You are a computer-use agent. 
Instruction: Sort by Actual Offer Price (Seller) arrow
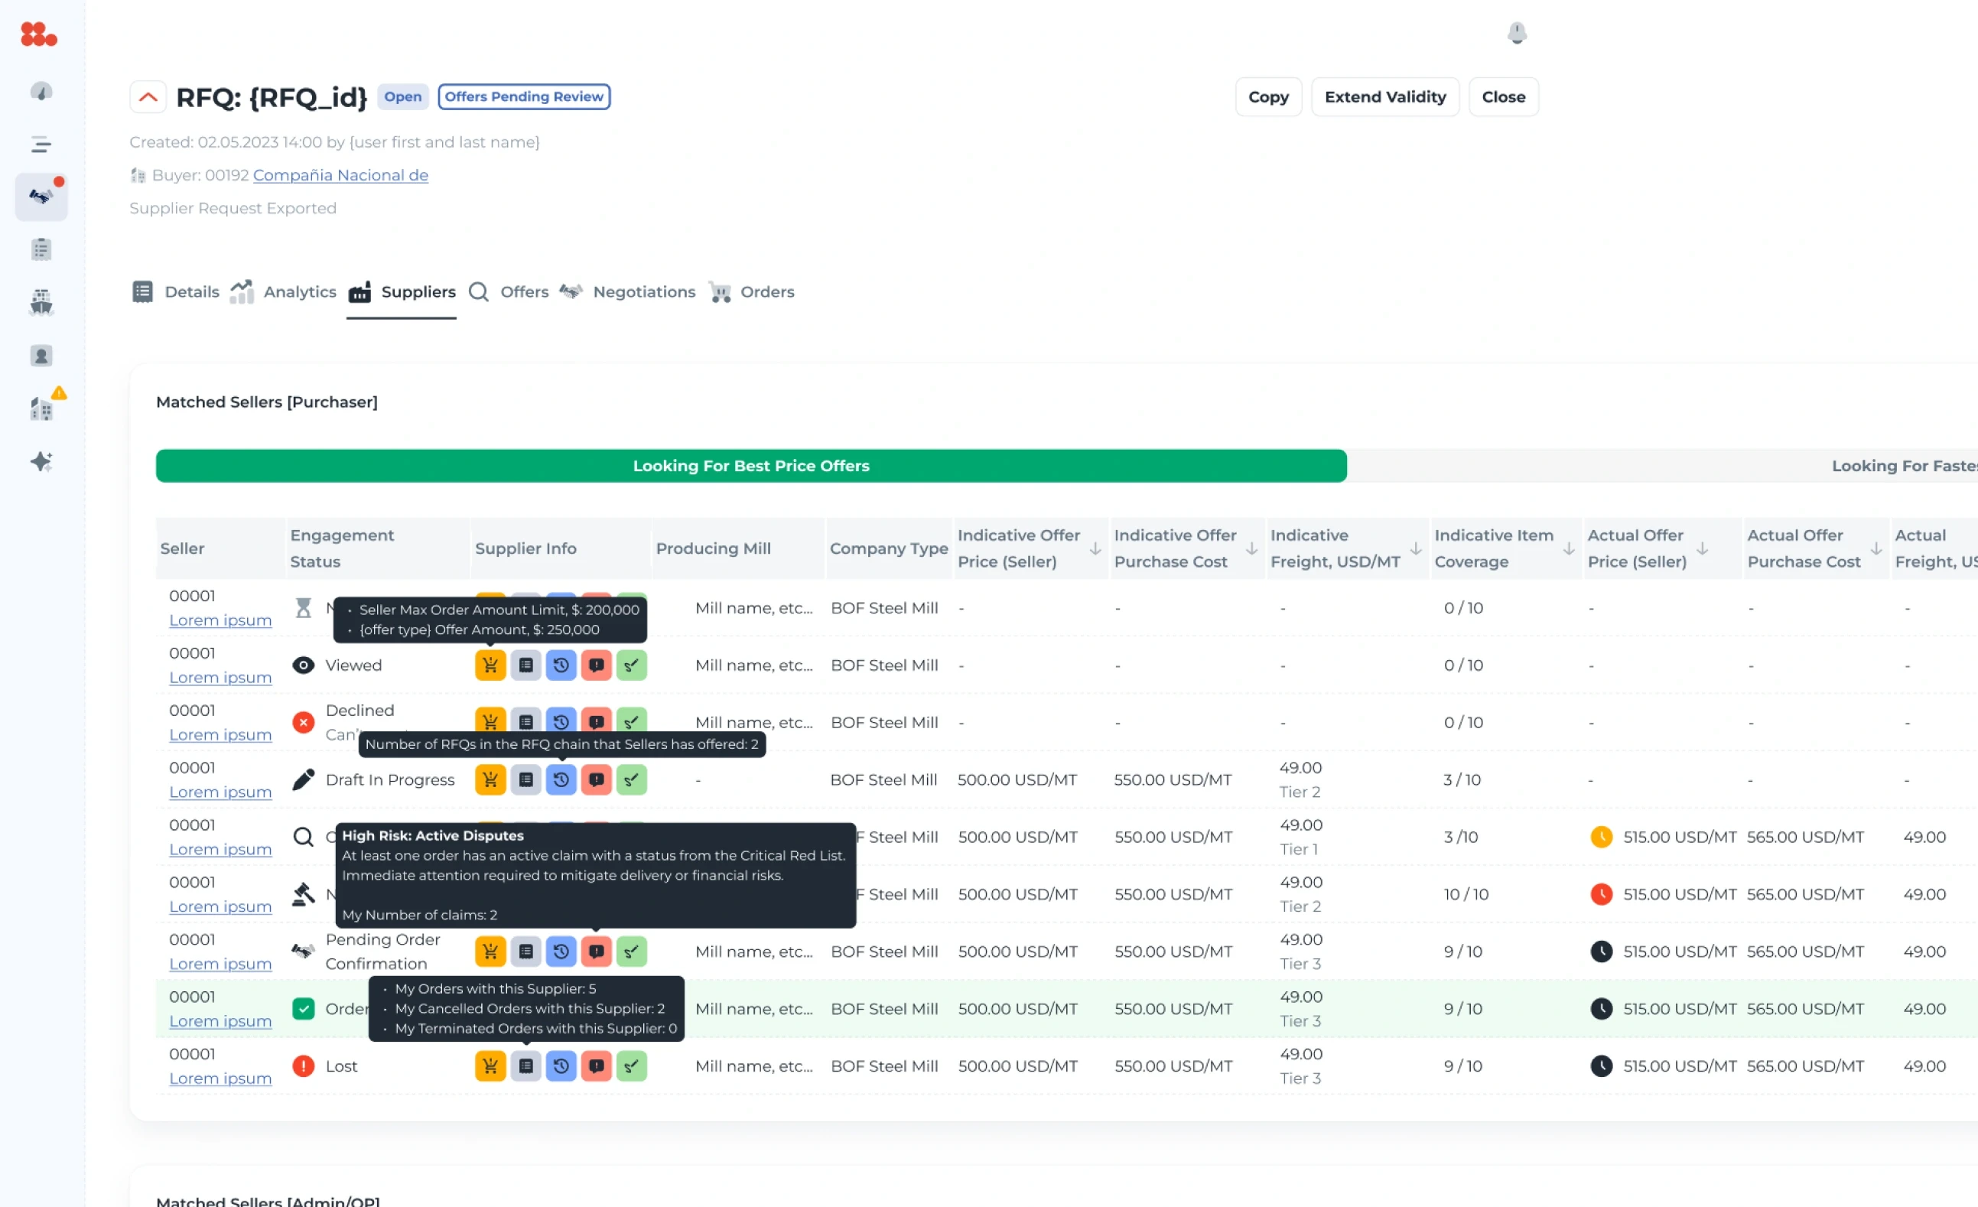(x=1702, y=549)
